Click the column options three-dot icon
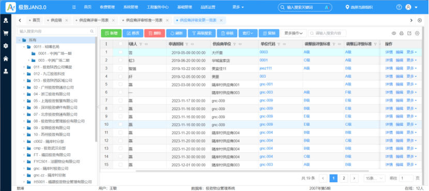 click(x=106, y=44)
